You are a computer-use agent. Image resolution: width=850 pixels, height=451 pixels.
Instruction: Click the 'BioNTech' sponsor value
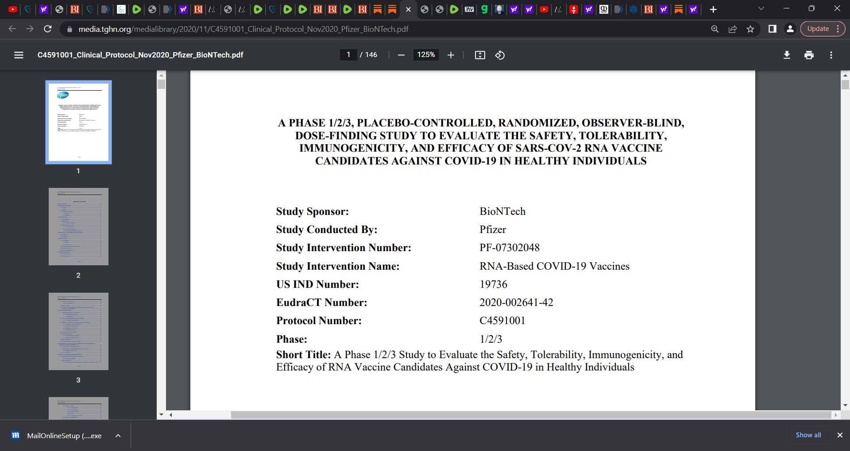tap(502, 211)
